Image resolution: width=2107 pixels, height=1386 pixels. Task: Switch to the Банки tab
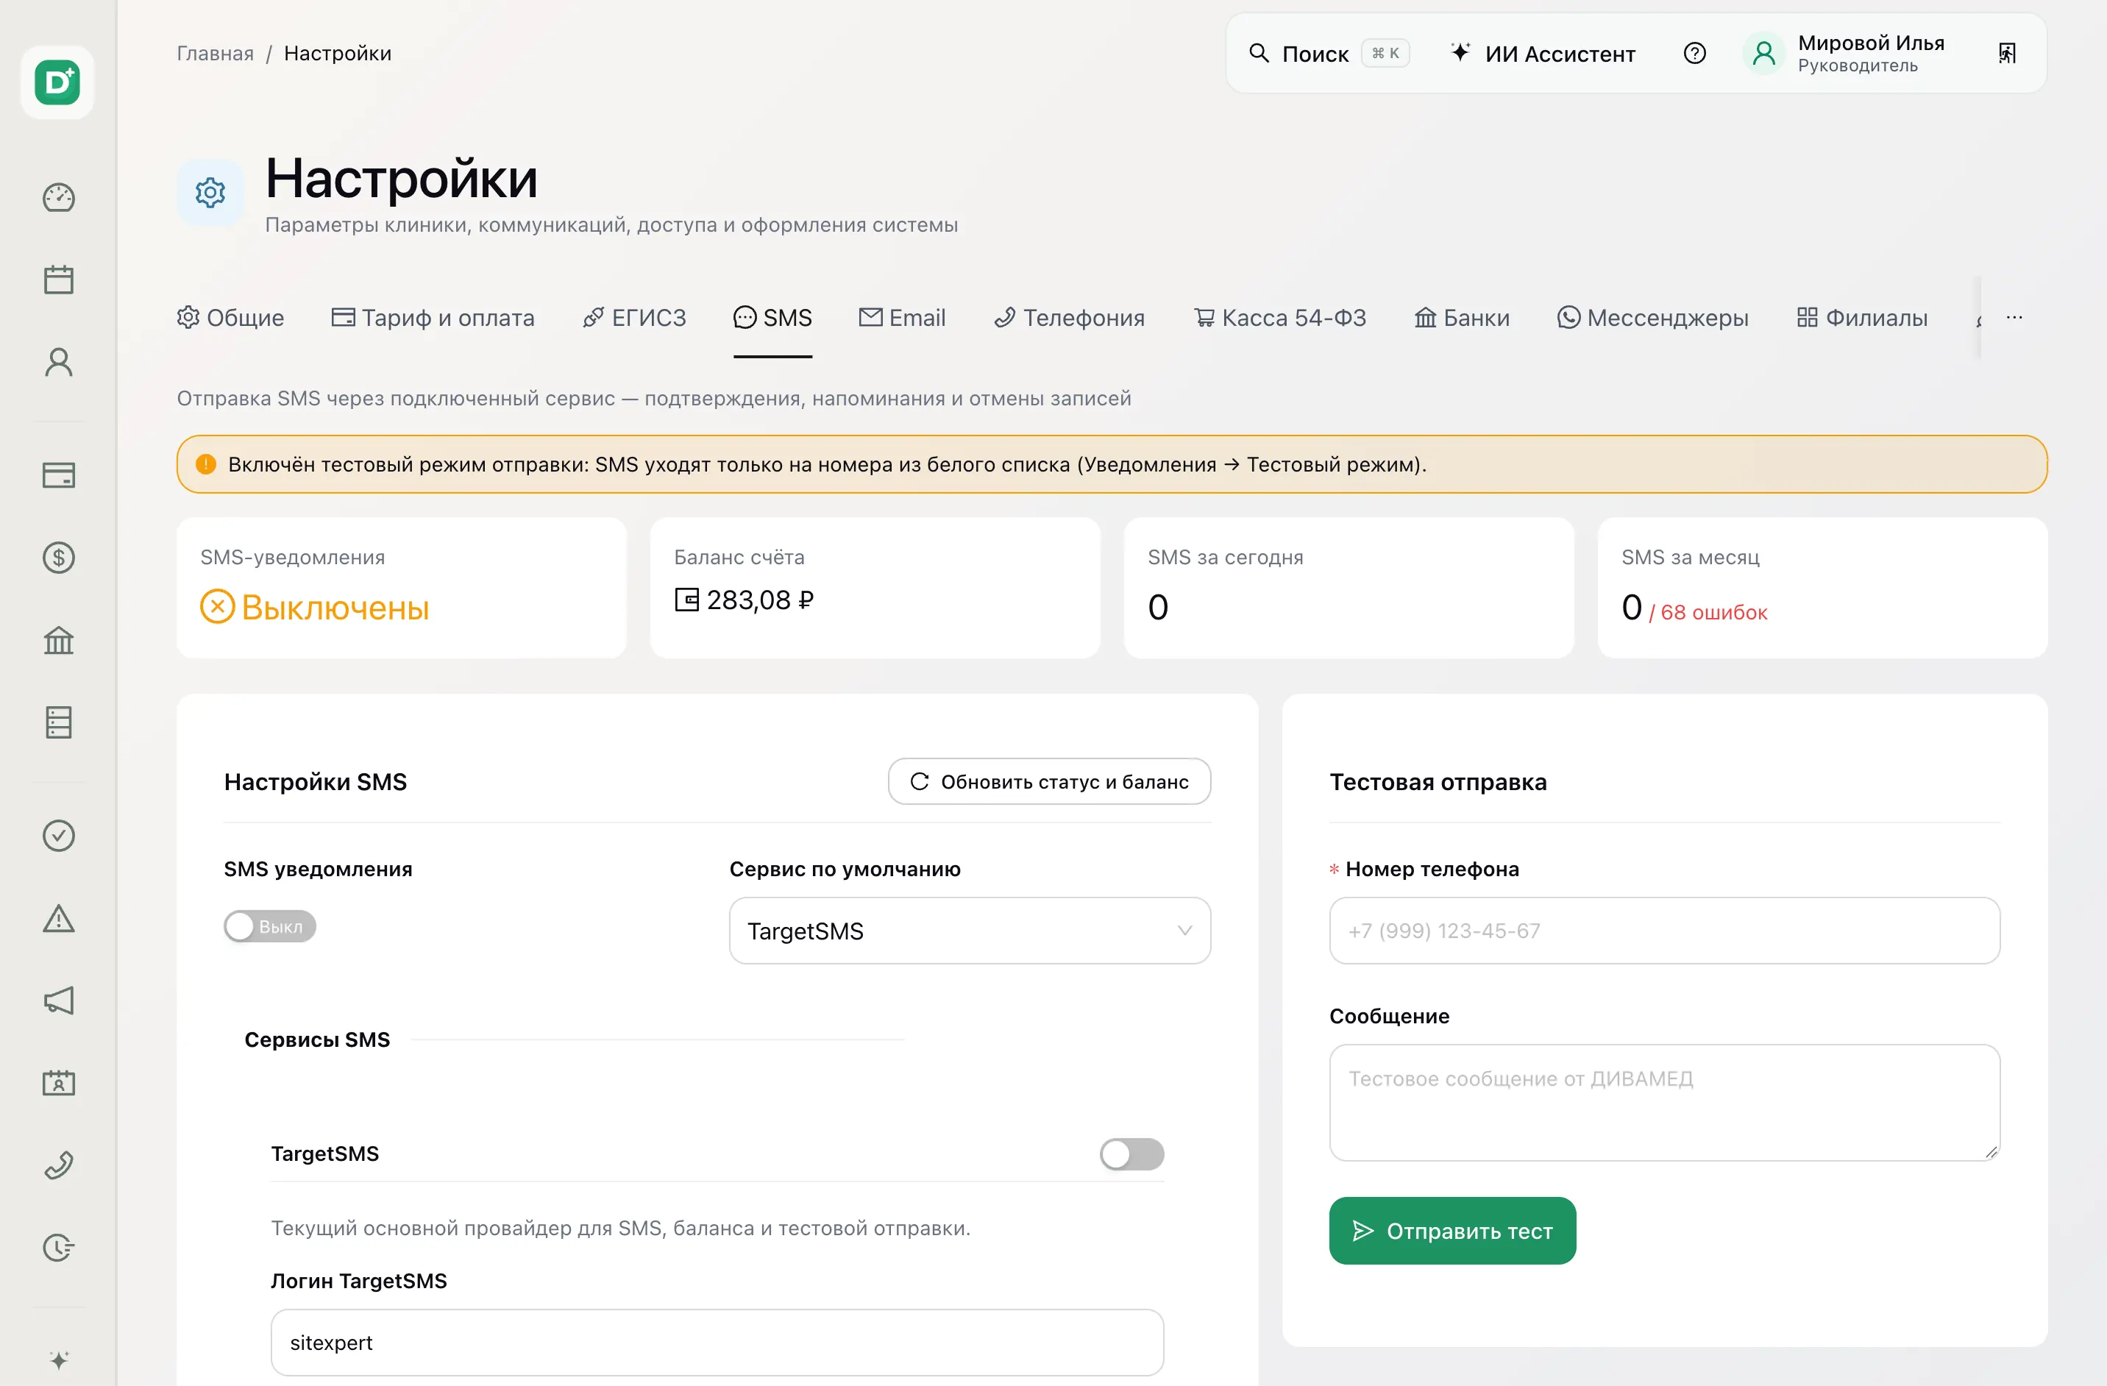click(1462, 318)
